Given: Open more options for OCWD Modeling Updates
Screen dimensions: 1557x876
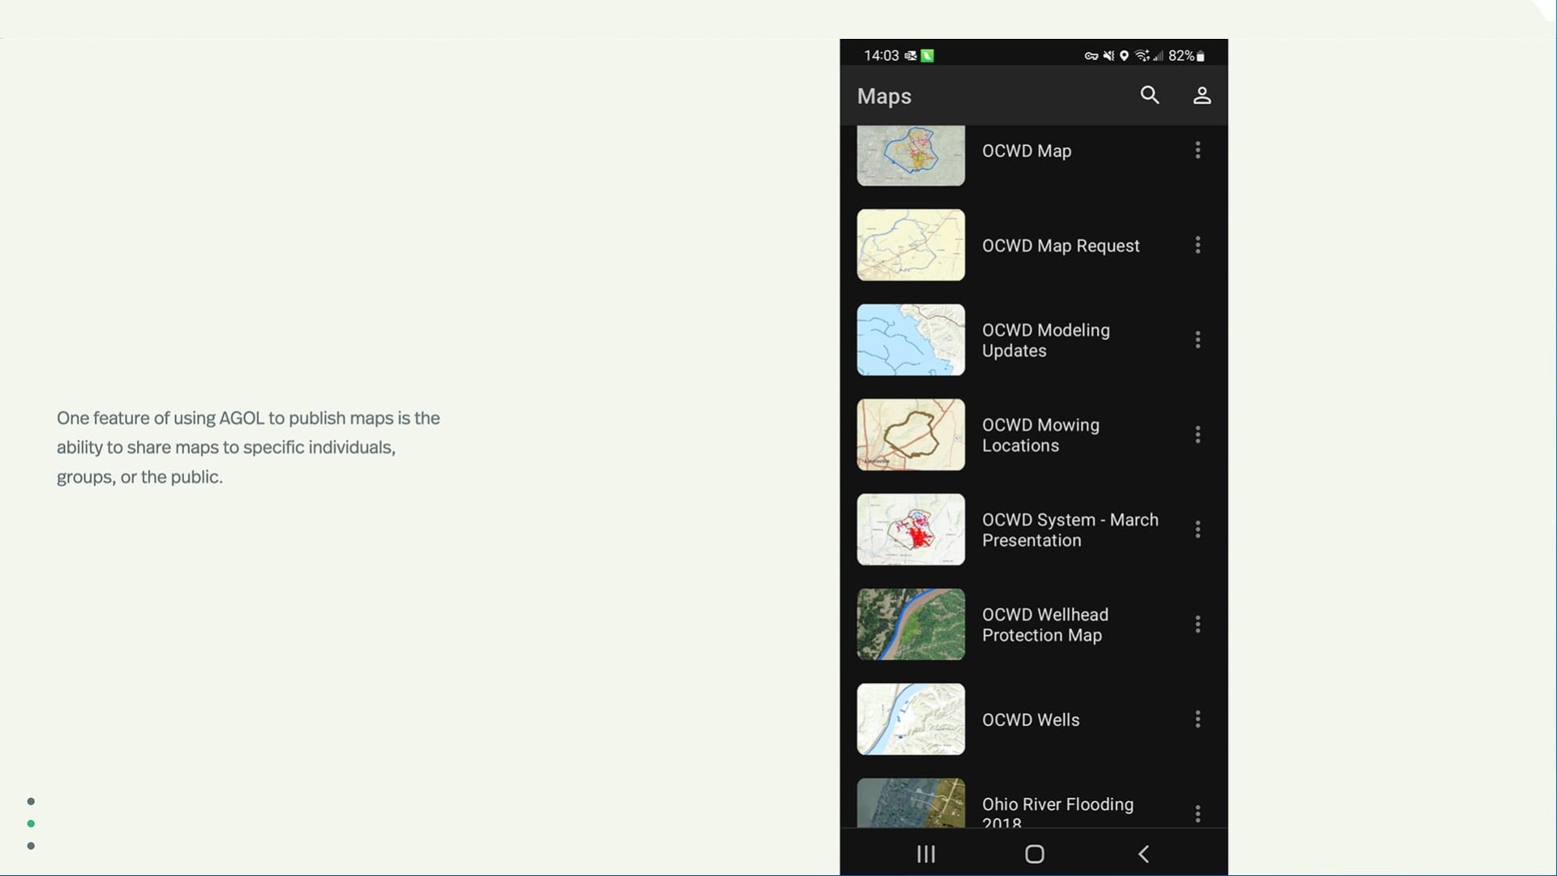Looking at the screenshot, I should [x=1198, y=340].
